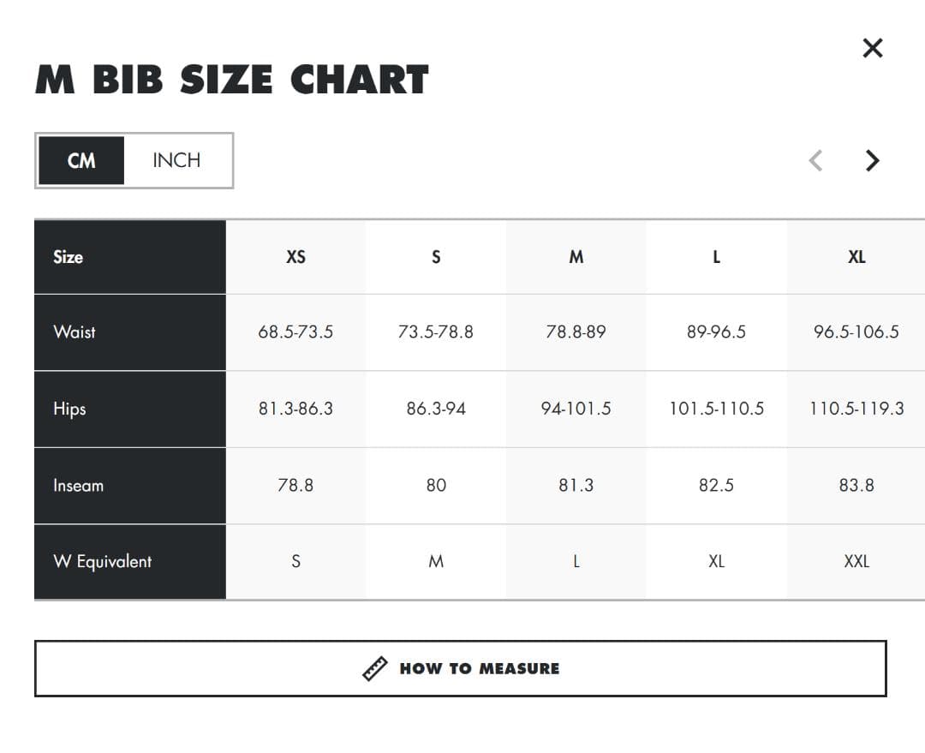Click the ruler icon in How To Measure

[374, 668]
